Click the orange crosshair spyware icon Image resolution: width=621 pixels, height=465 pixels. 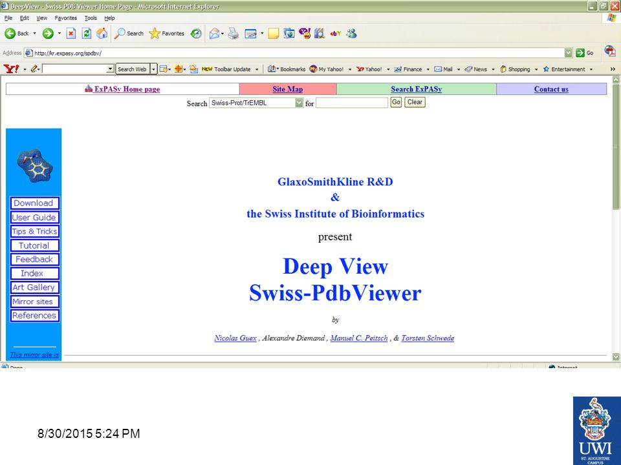[x=179, y=69]
